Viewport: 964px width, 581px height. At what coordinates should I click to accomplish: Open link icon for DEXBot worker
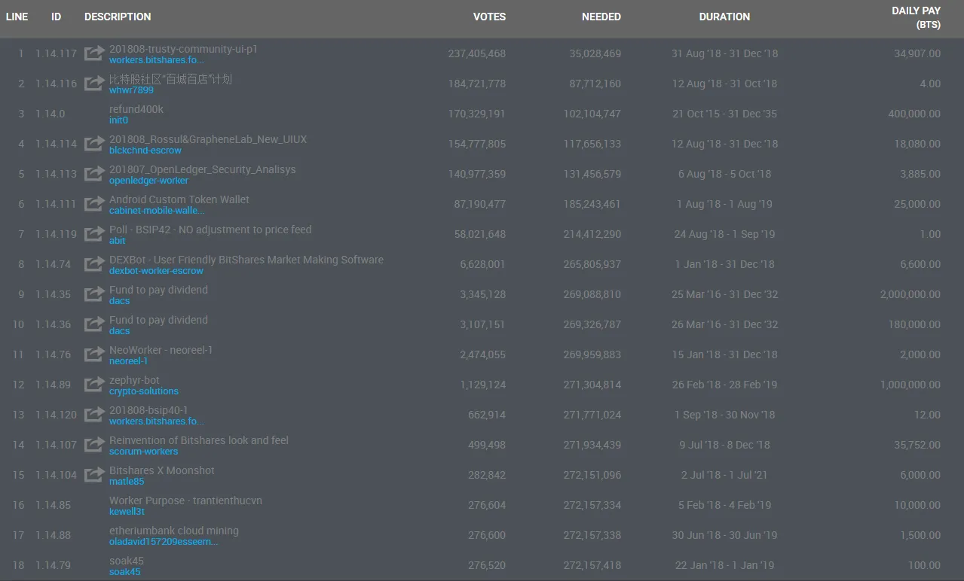pyautogui.click(x=94, y=264)
